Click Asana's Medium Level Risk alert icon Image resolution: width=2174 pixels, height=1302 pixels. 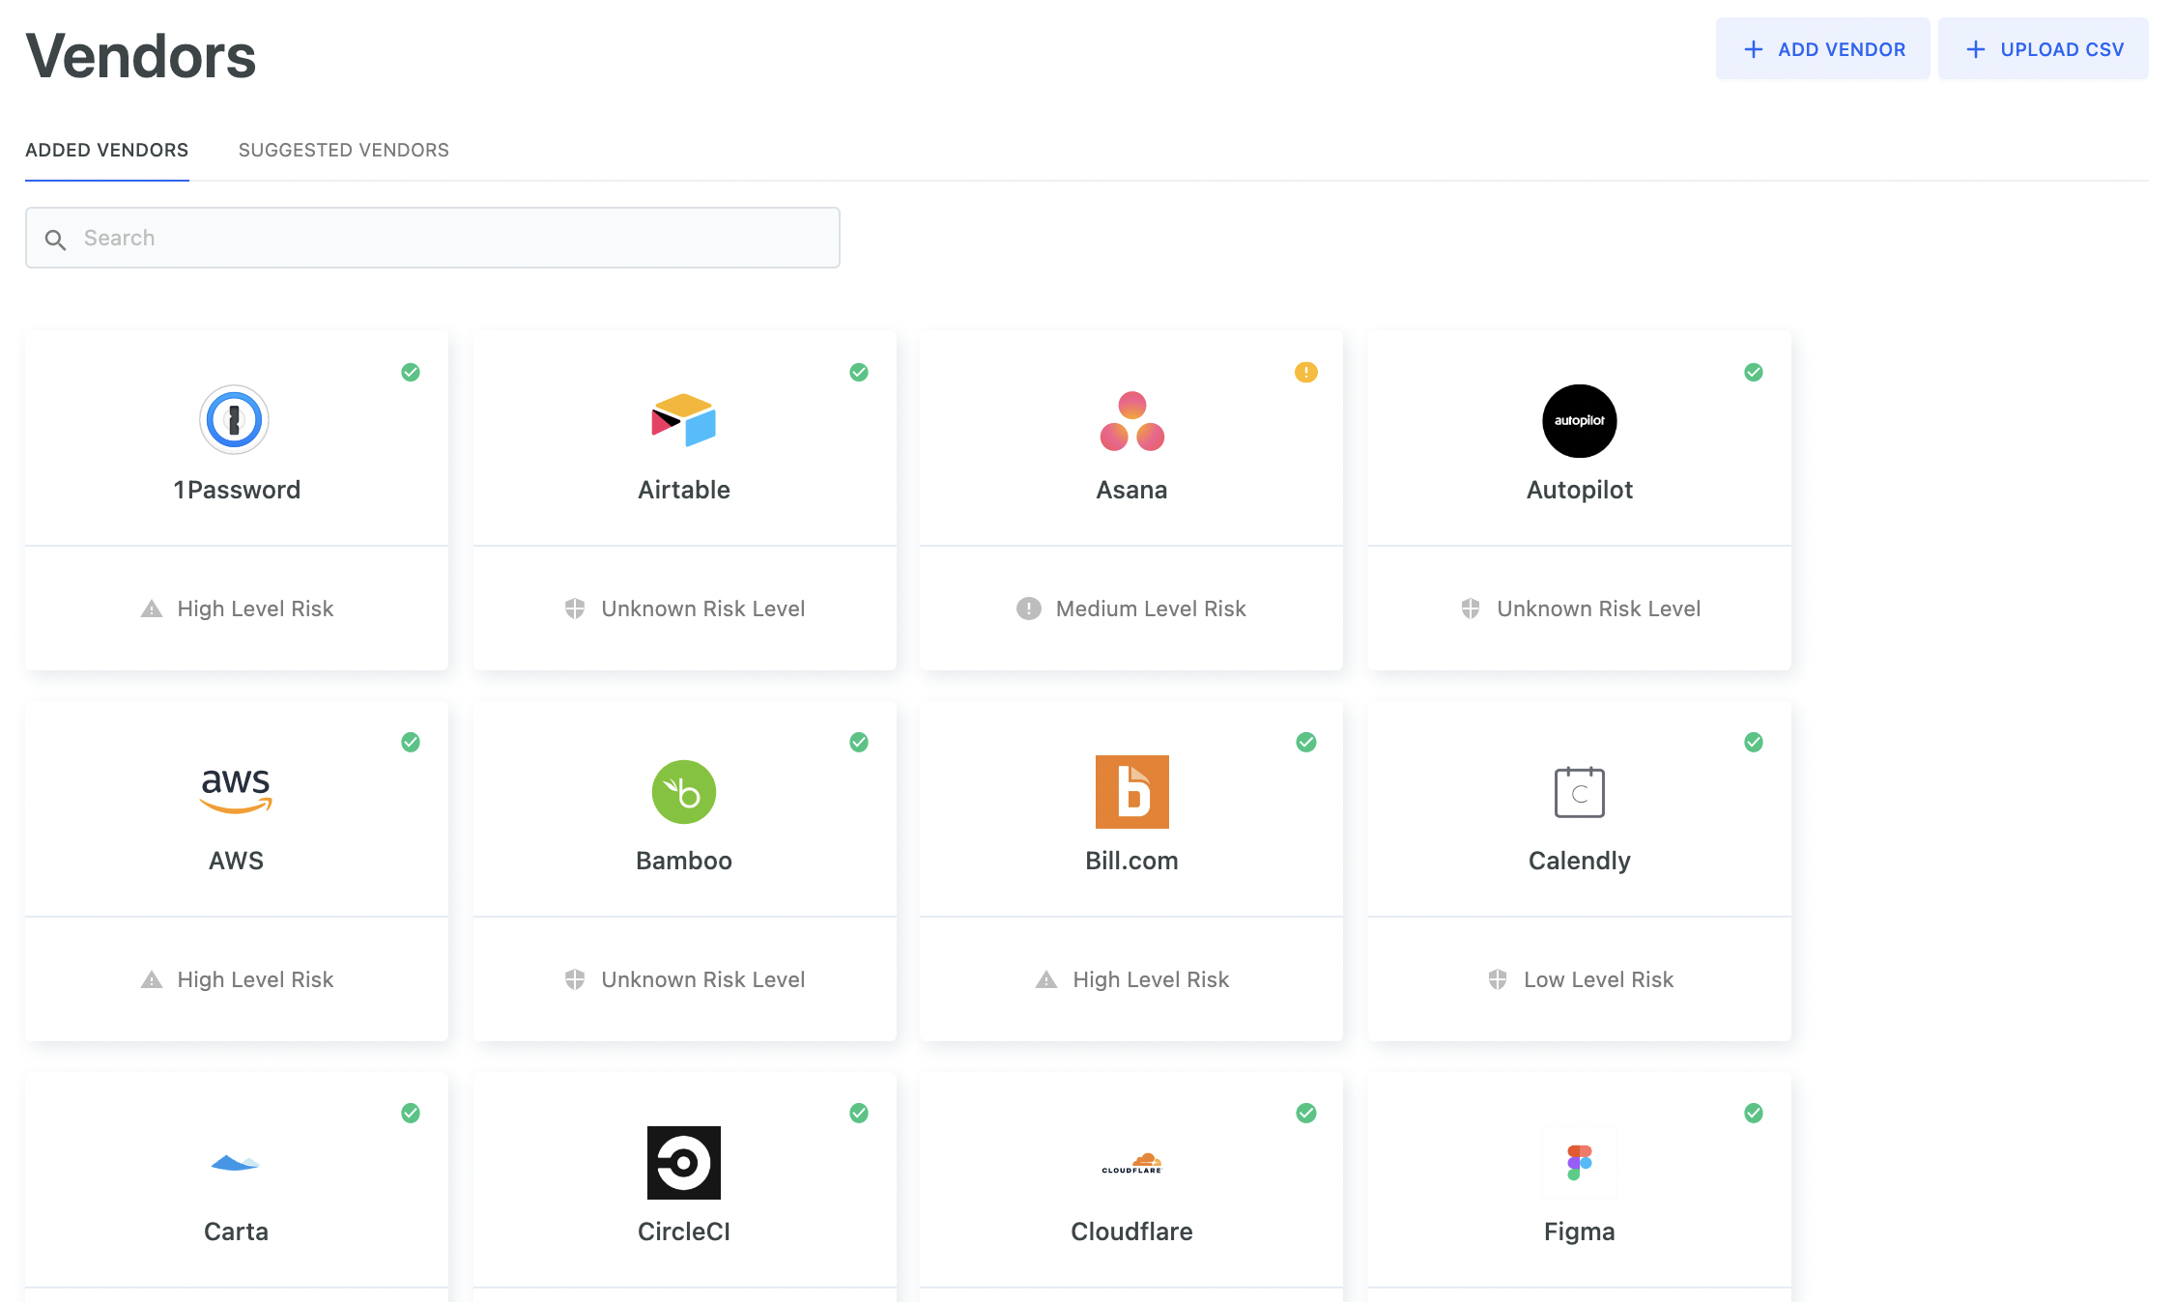pos(1029,609)
